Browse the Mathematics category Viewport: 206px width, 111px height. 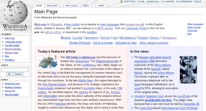[x=128, y=38]
